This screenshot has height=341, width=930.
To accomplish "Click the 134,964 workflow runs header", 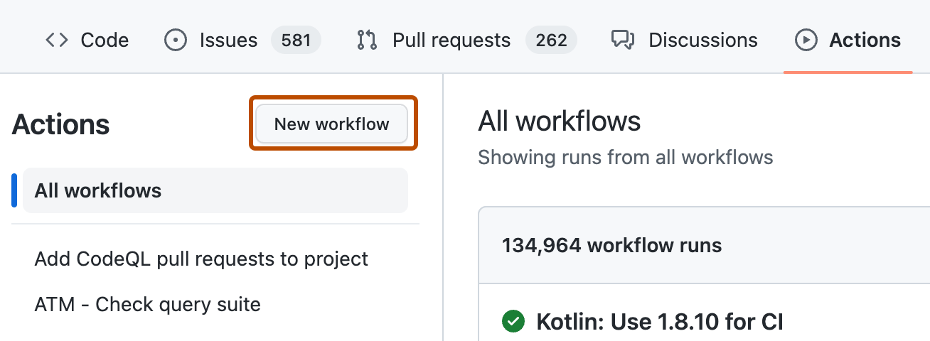I will click(x=611, y=246).
